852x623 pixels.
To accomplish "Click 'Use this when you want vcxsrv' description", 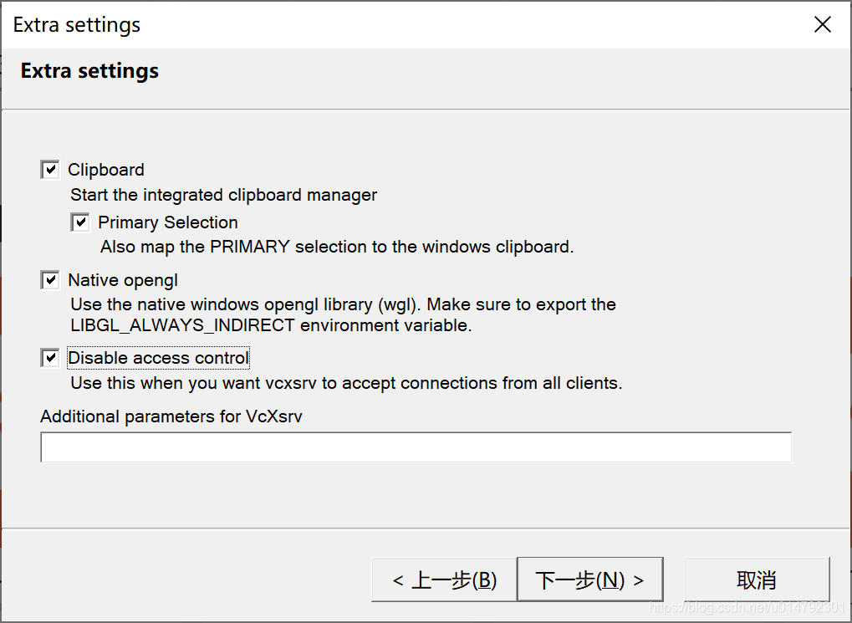I will (x=346, y=383).
